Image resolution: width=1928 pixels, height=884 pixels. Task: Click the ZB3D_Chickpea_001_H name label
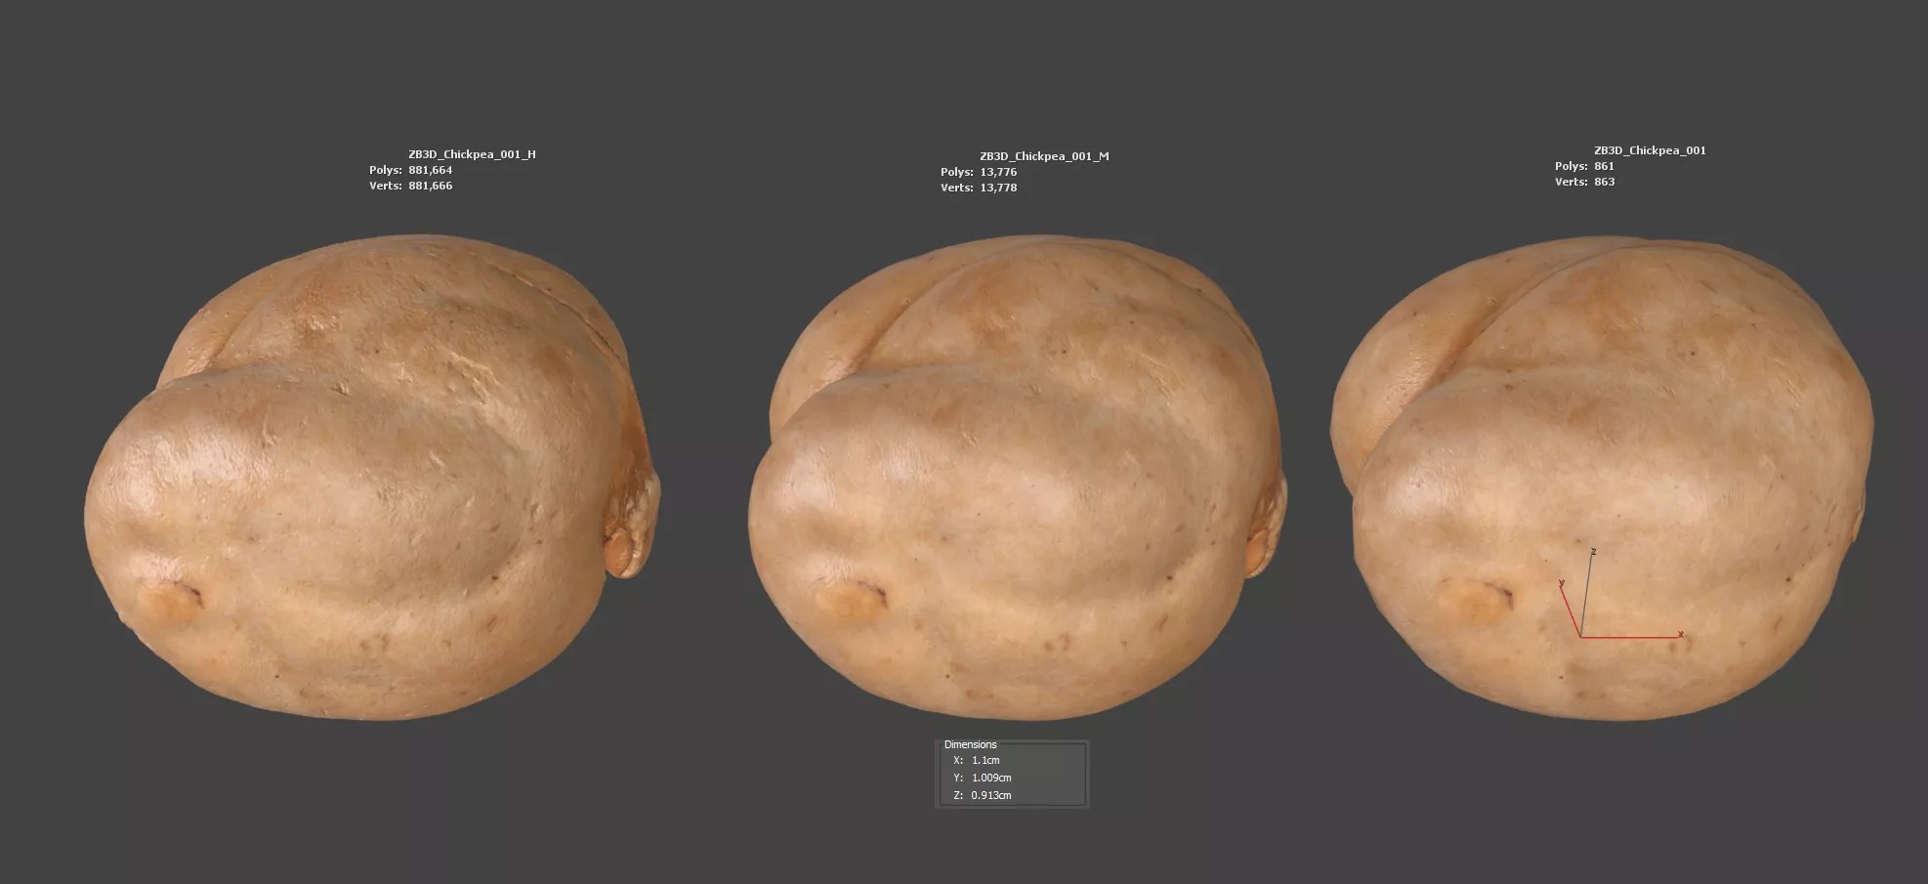[472, 154]
